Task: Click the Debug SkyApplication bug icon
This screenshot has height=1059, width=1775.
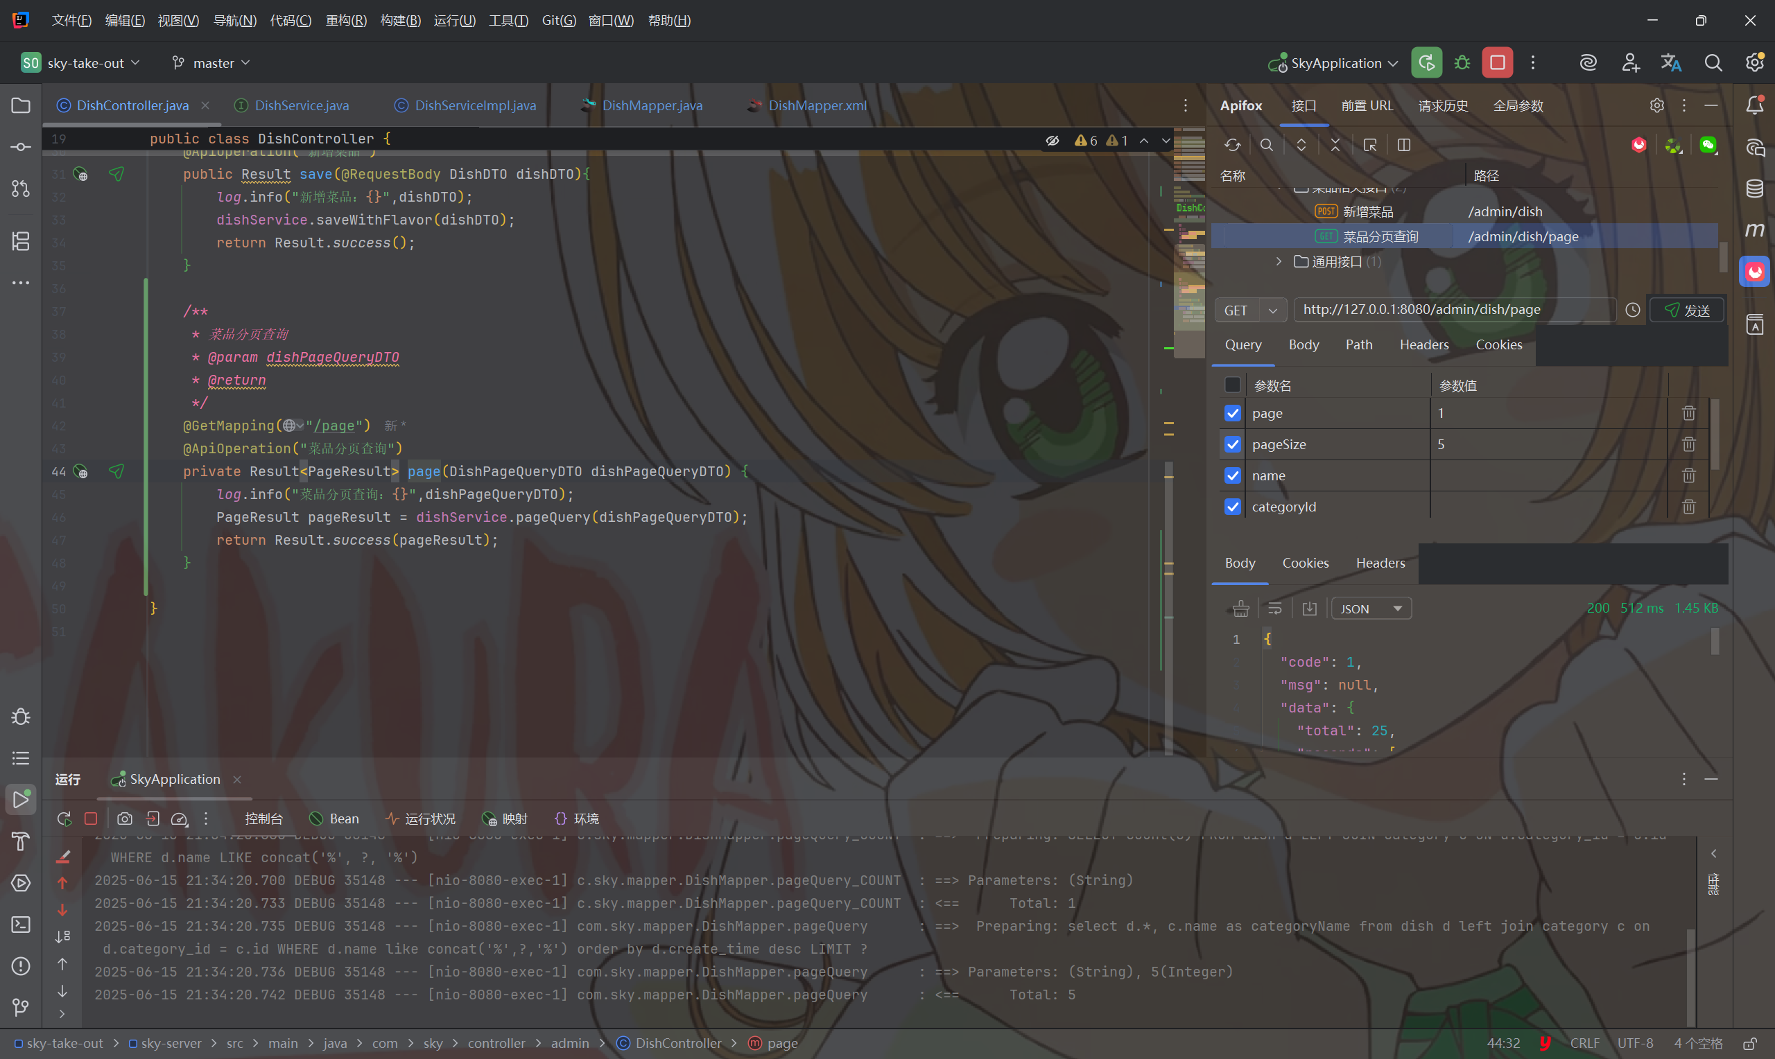Action: 1462,63
